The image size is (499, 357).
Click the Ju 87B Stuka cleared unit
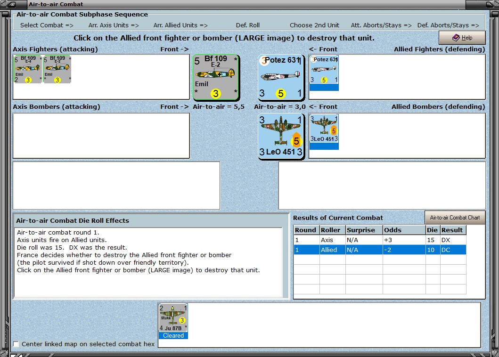click(173, 321)
